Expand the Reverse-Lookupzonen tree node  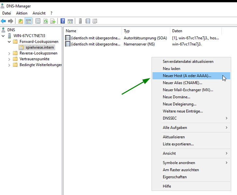tap(9, 53)
